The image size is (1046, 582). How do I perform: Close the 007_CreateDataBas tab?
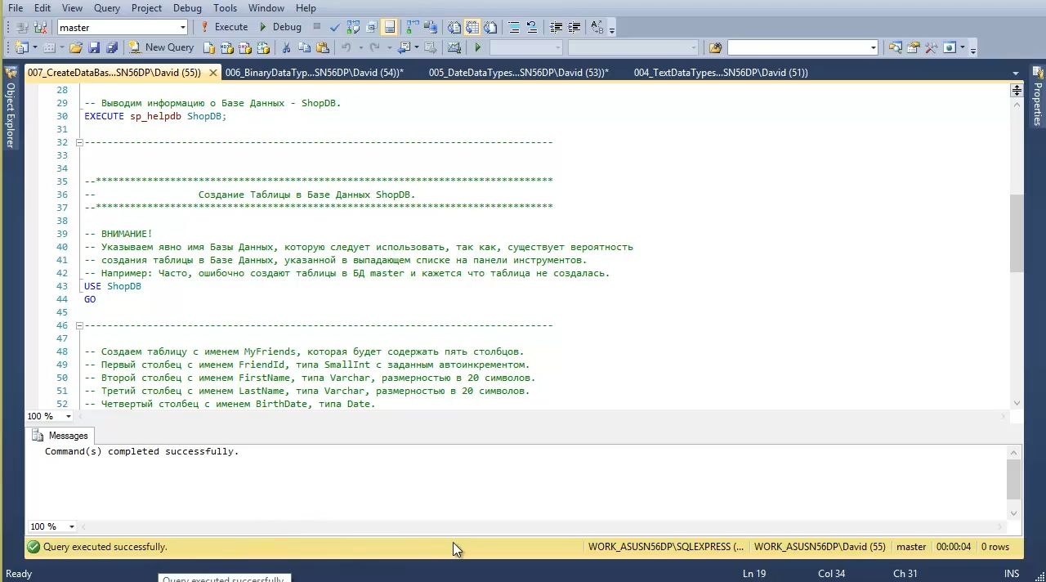(x=212, y=73)
